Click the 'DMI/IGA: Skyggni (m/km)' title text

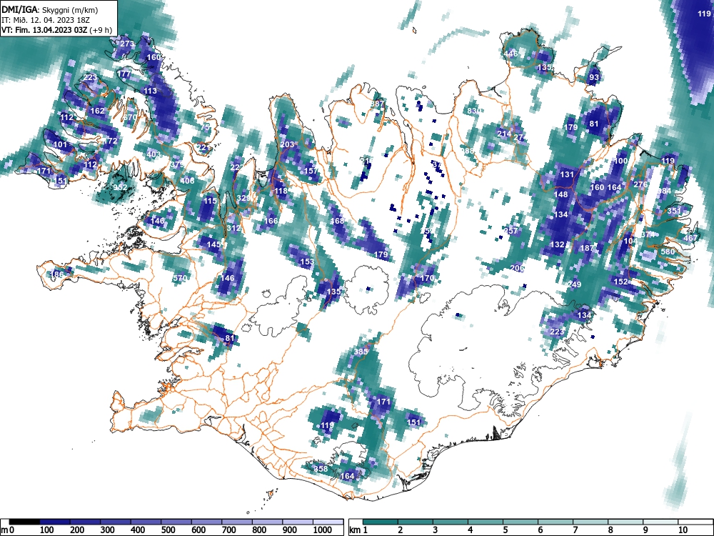pos(50,9)
